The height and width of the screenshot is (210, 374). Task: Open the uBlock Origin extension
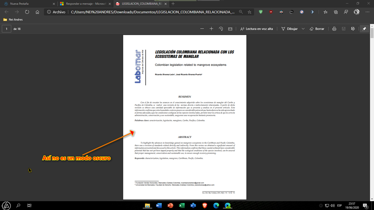pos(271,12)
